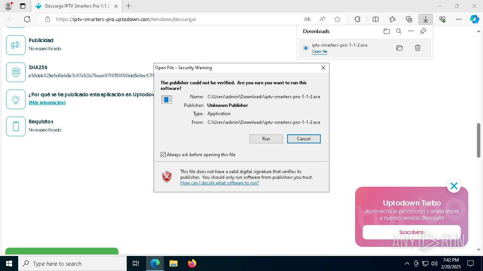Show hidden system tray icons
Viewport: 483px width, 271px height.
[407, 263]
